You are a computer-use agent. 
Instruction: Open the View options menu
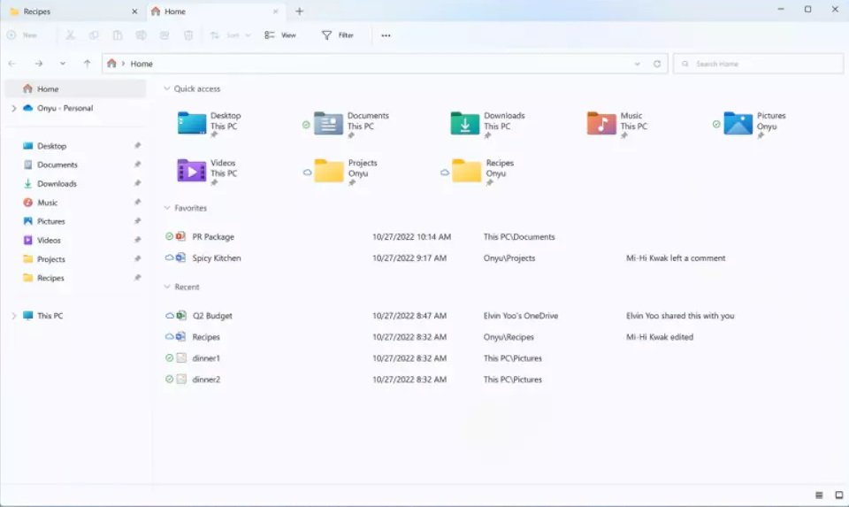click(x=280, y=35)
